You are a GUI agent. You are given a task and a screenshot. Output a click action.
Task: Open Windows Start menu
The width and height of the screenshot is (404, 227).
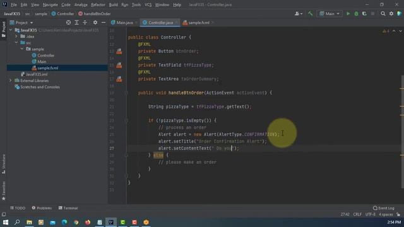tap(6, 222)
